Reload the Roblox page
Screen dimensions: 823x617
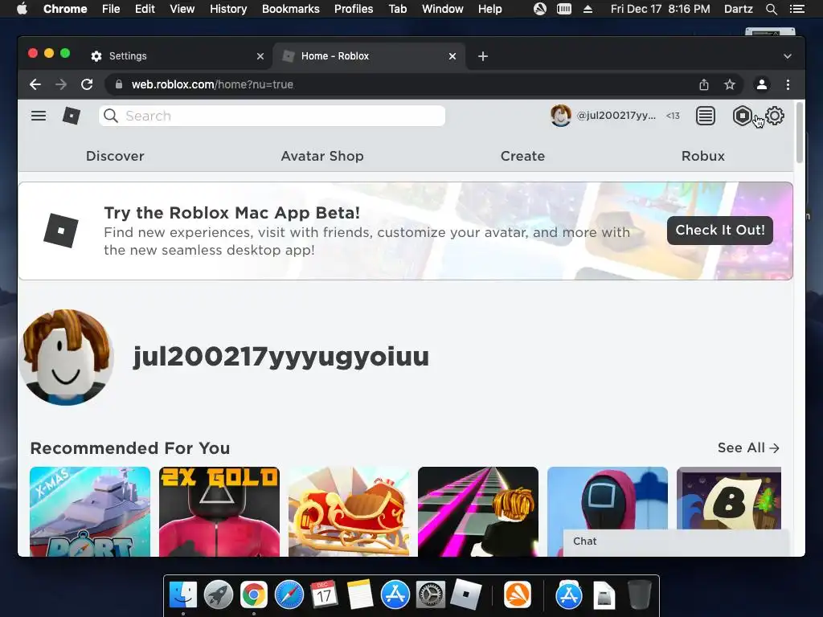click(87, 84)
